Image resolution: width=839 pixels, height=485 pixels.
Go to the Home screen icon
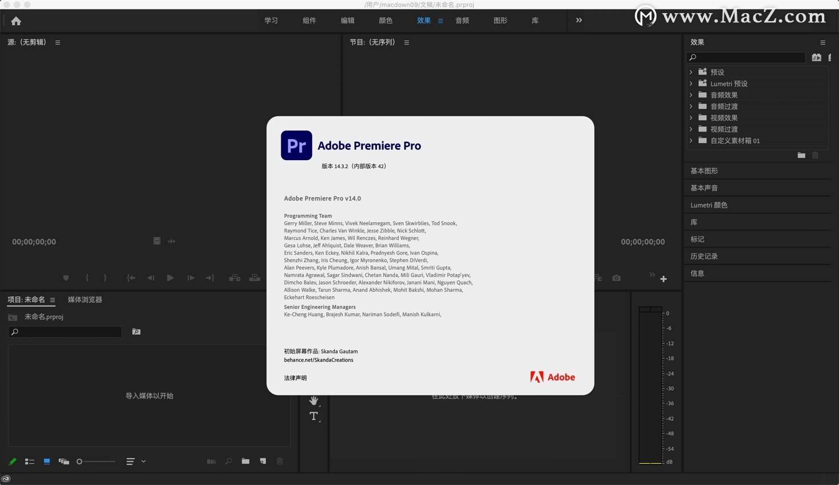tap(16, 21)
